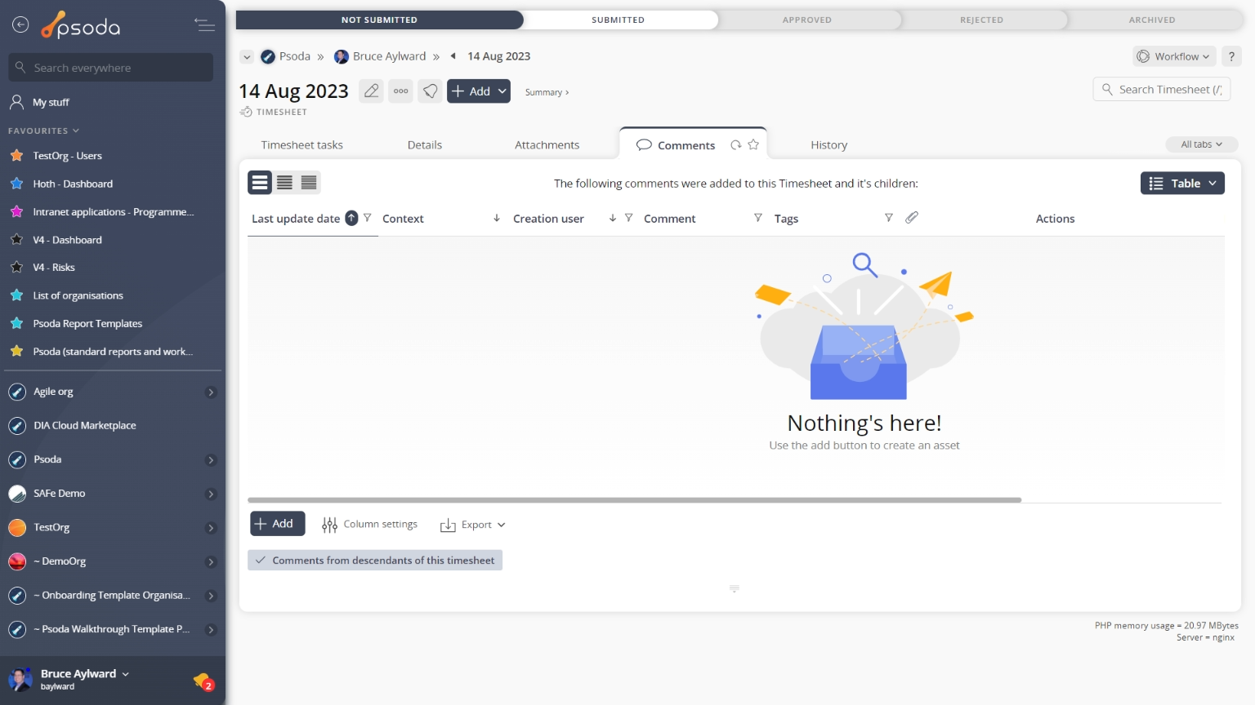Switch to the Timesheet tasks tab
1255x705 pixels.
click(x=302, y=145)
